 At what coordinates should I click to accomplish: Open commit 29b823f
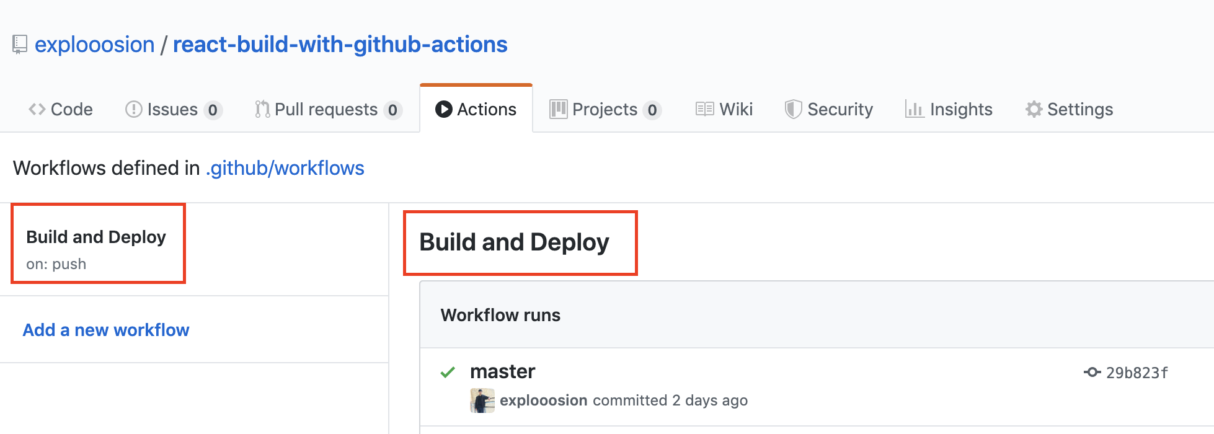pos(1137,373)
